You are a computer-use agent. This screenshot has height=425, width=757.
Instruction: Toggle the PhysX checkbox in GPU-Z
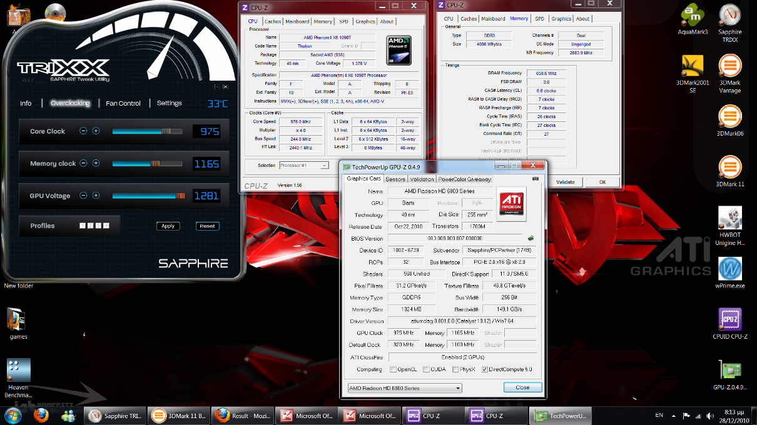[455, 369]
